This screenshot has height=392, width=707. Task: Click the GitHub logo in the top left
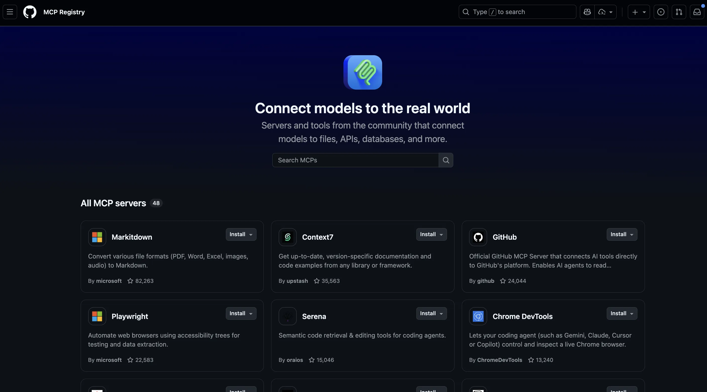[x=30, y=12]
